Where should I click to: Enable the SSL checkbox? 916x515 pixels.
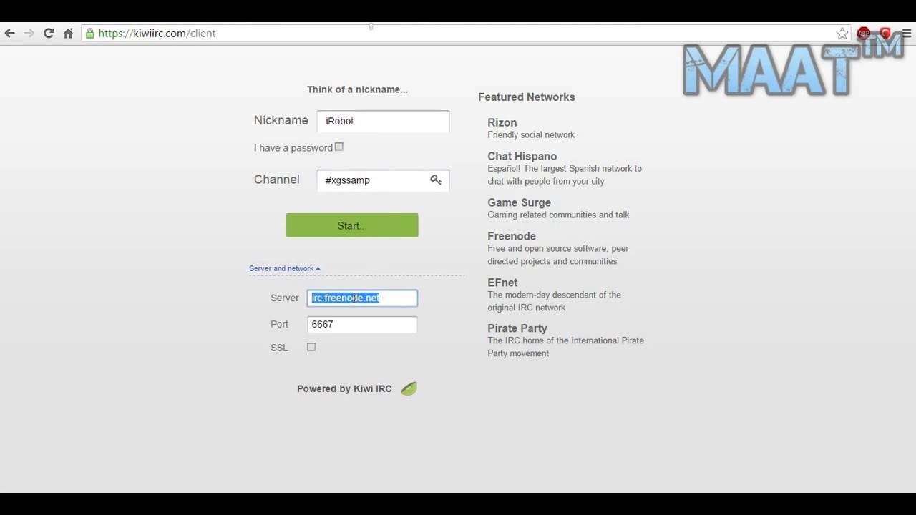[311, 347]
